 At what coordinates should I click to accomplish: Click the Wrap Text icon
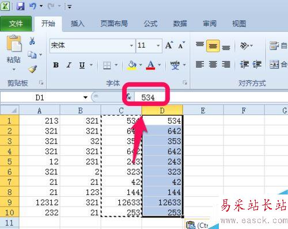pyautogui.click(x=274, y=46)
